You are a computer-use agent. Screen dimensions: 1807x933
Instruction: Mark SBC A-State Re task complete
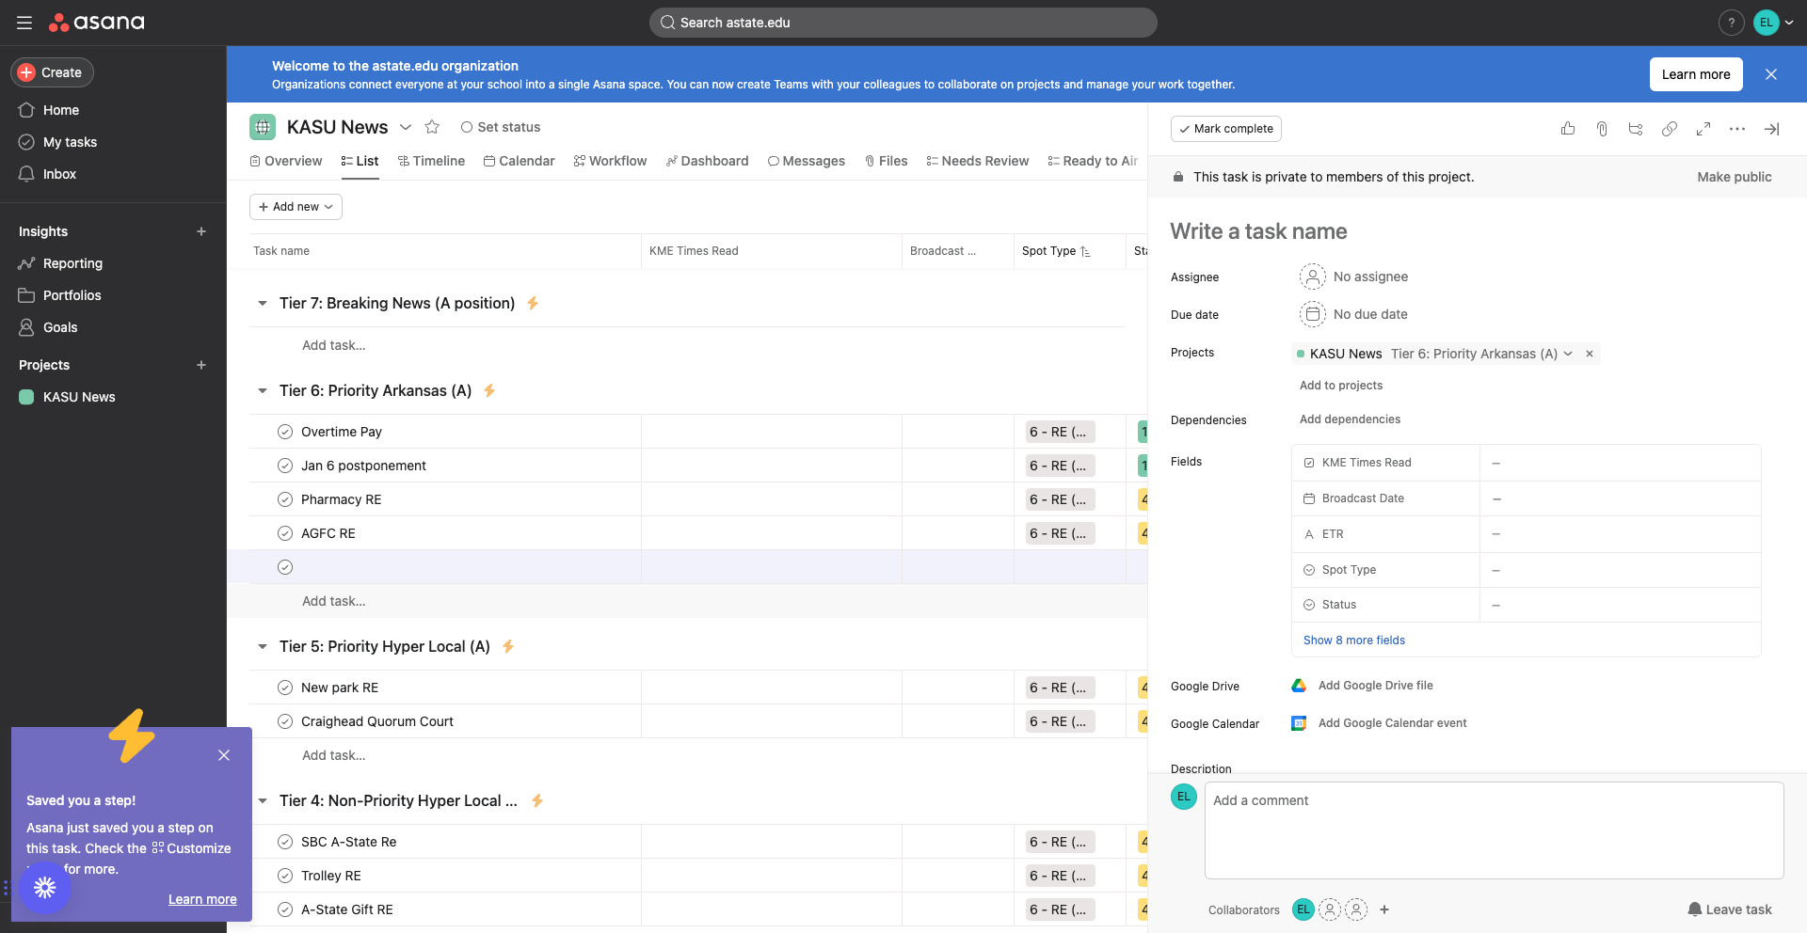point(285,842)
